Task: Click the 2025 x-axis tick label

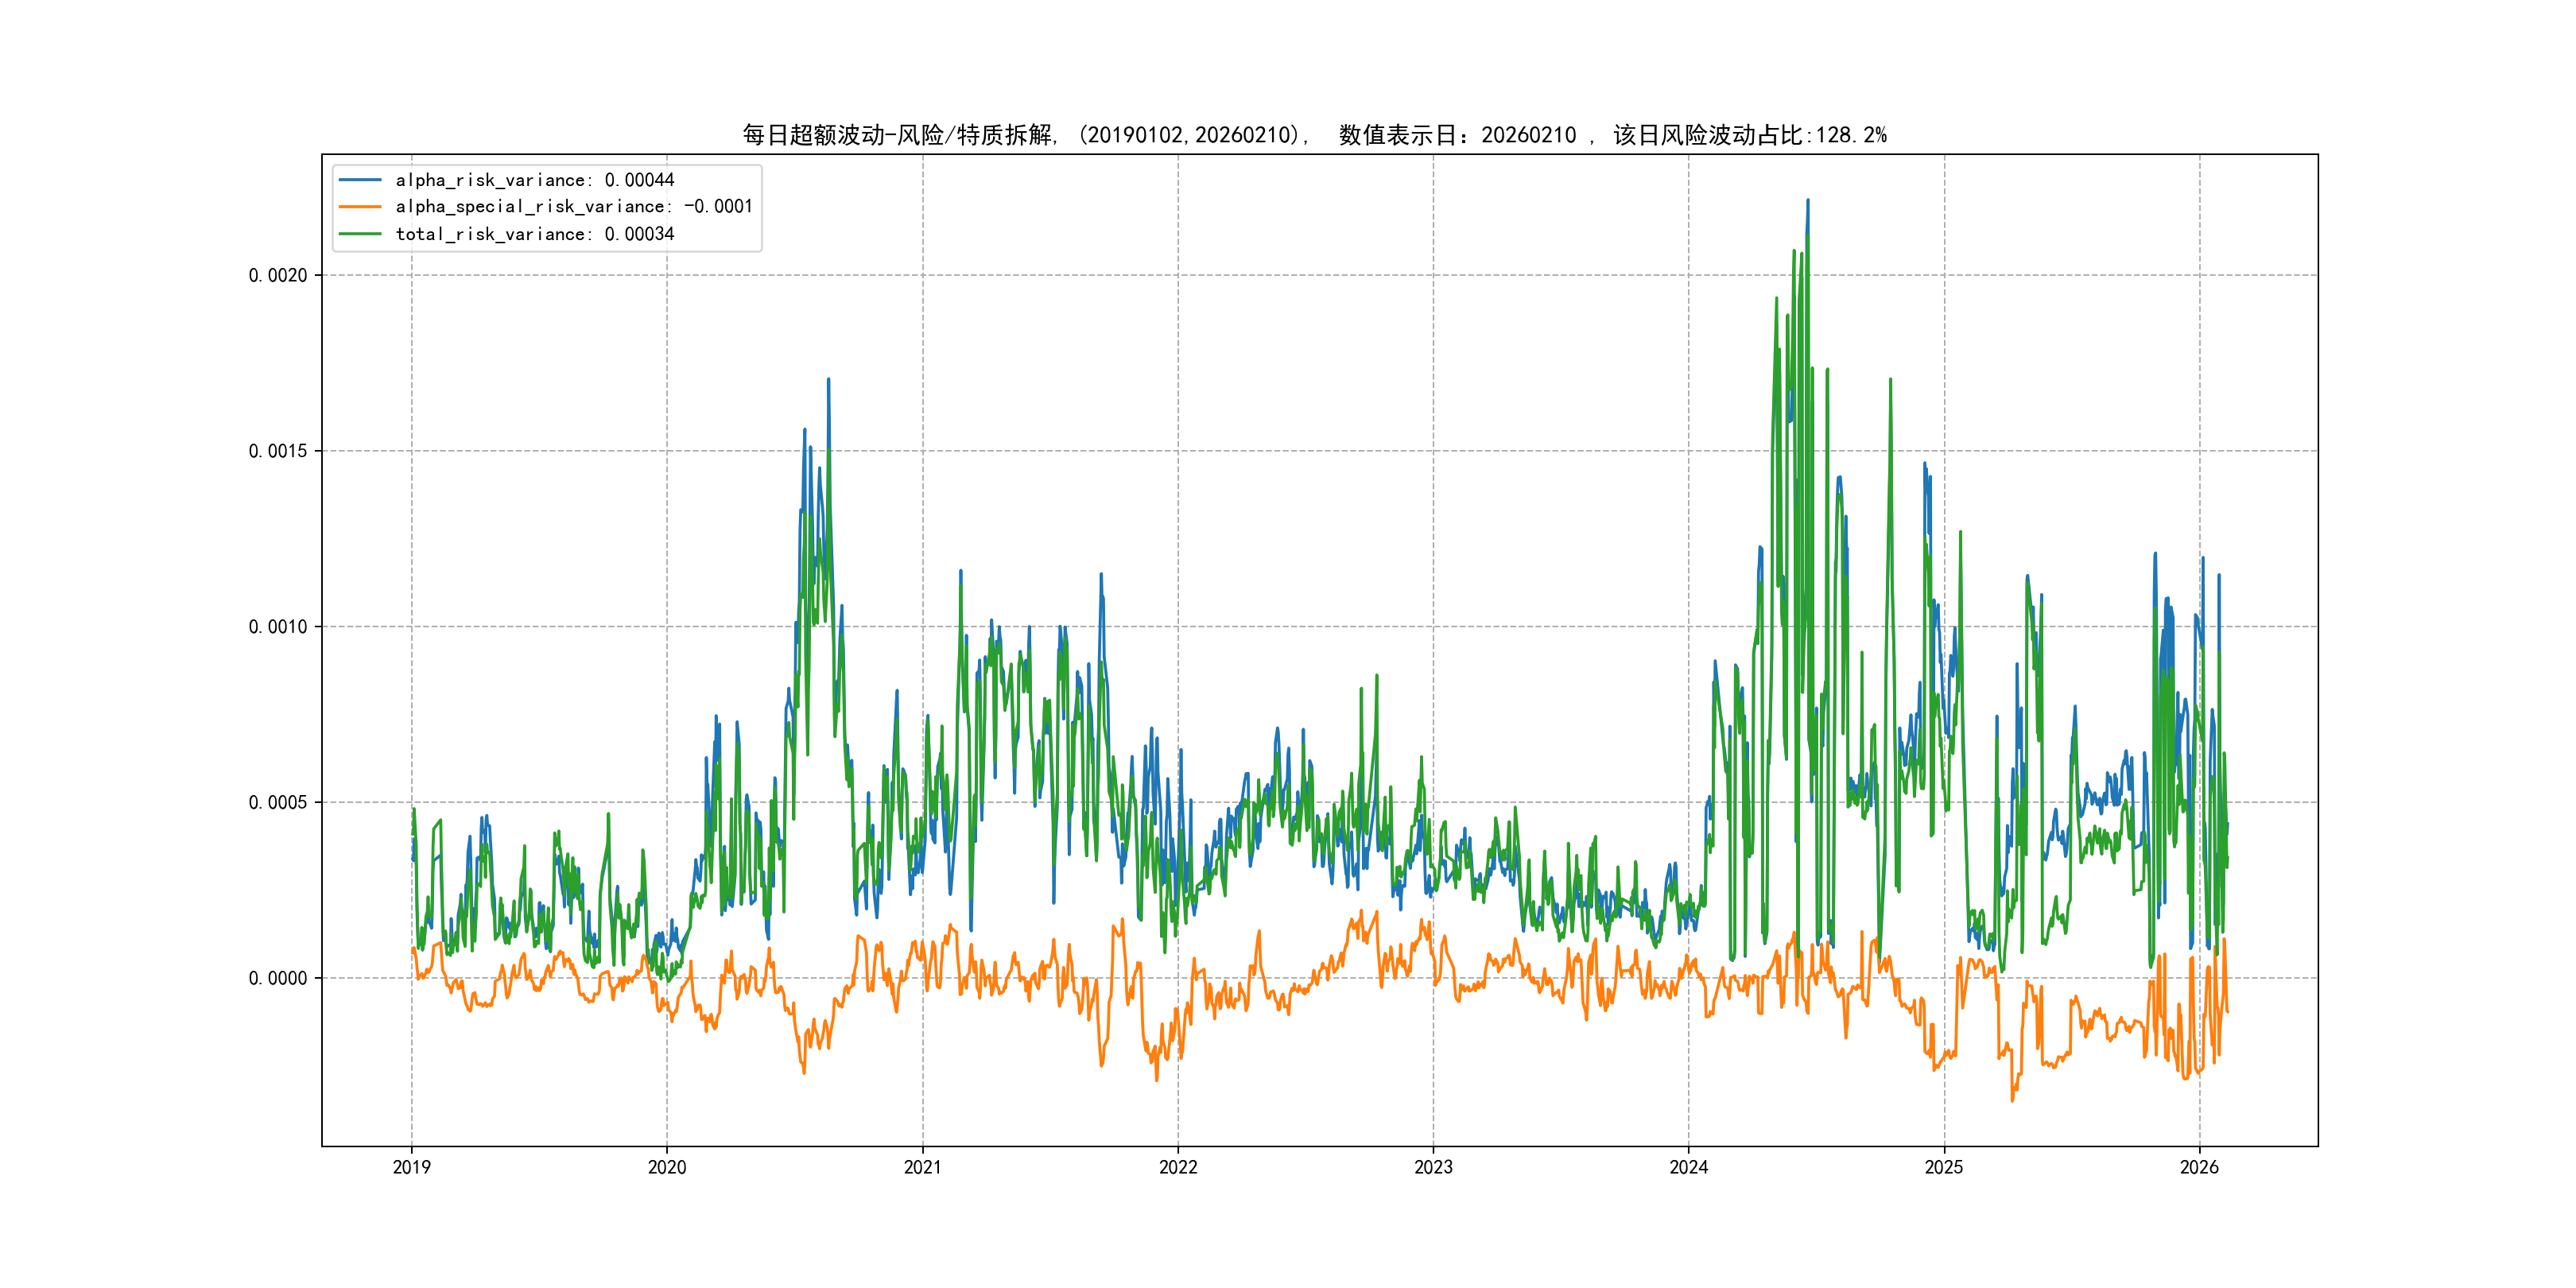Action: 1944,1167
